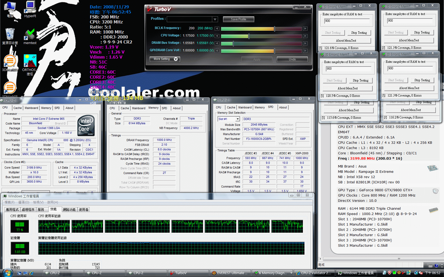Switch to the Mainboard tab in the Memory CPU-Z window
The height and width of the screenshot is (277, 444).
(x=138, y=108)
